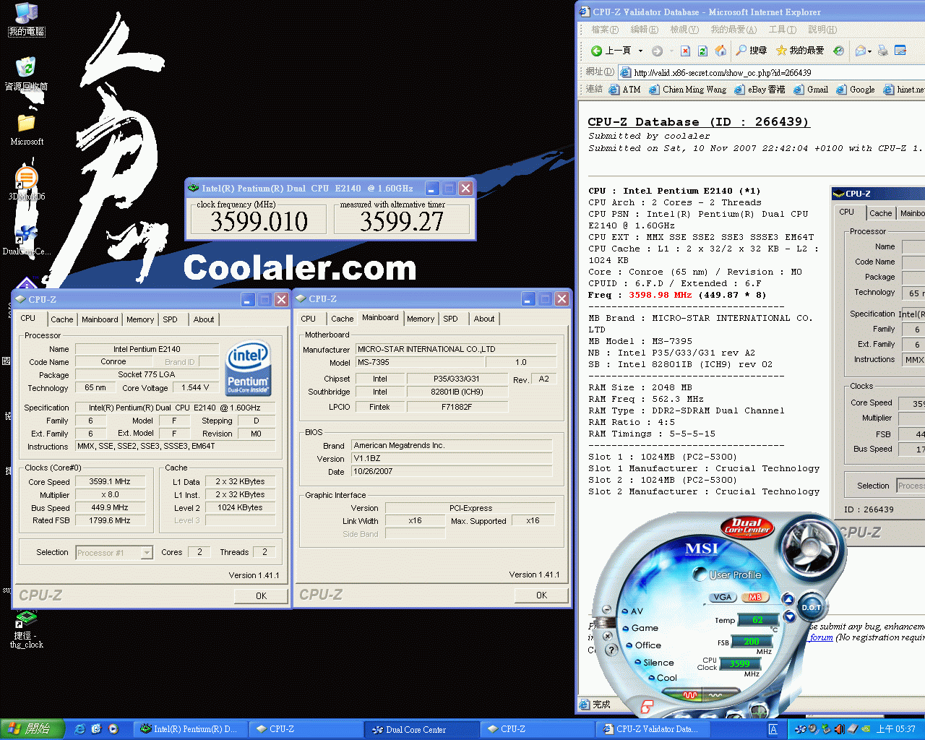Open the File (檔案) menu in IE
Screen dimensions: 925x740
tap(605, 30)
